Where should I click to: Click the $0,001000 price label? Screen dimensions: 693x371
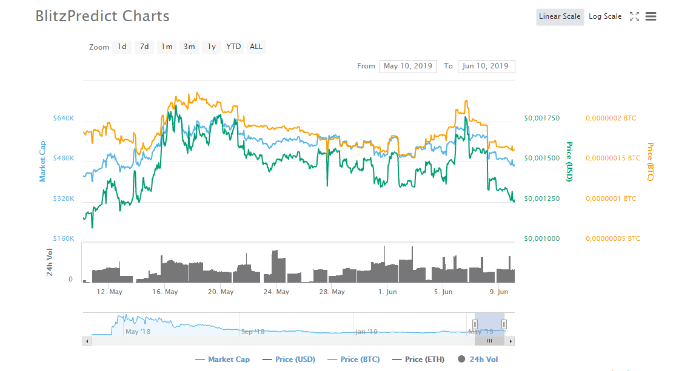tap(542, 238)
